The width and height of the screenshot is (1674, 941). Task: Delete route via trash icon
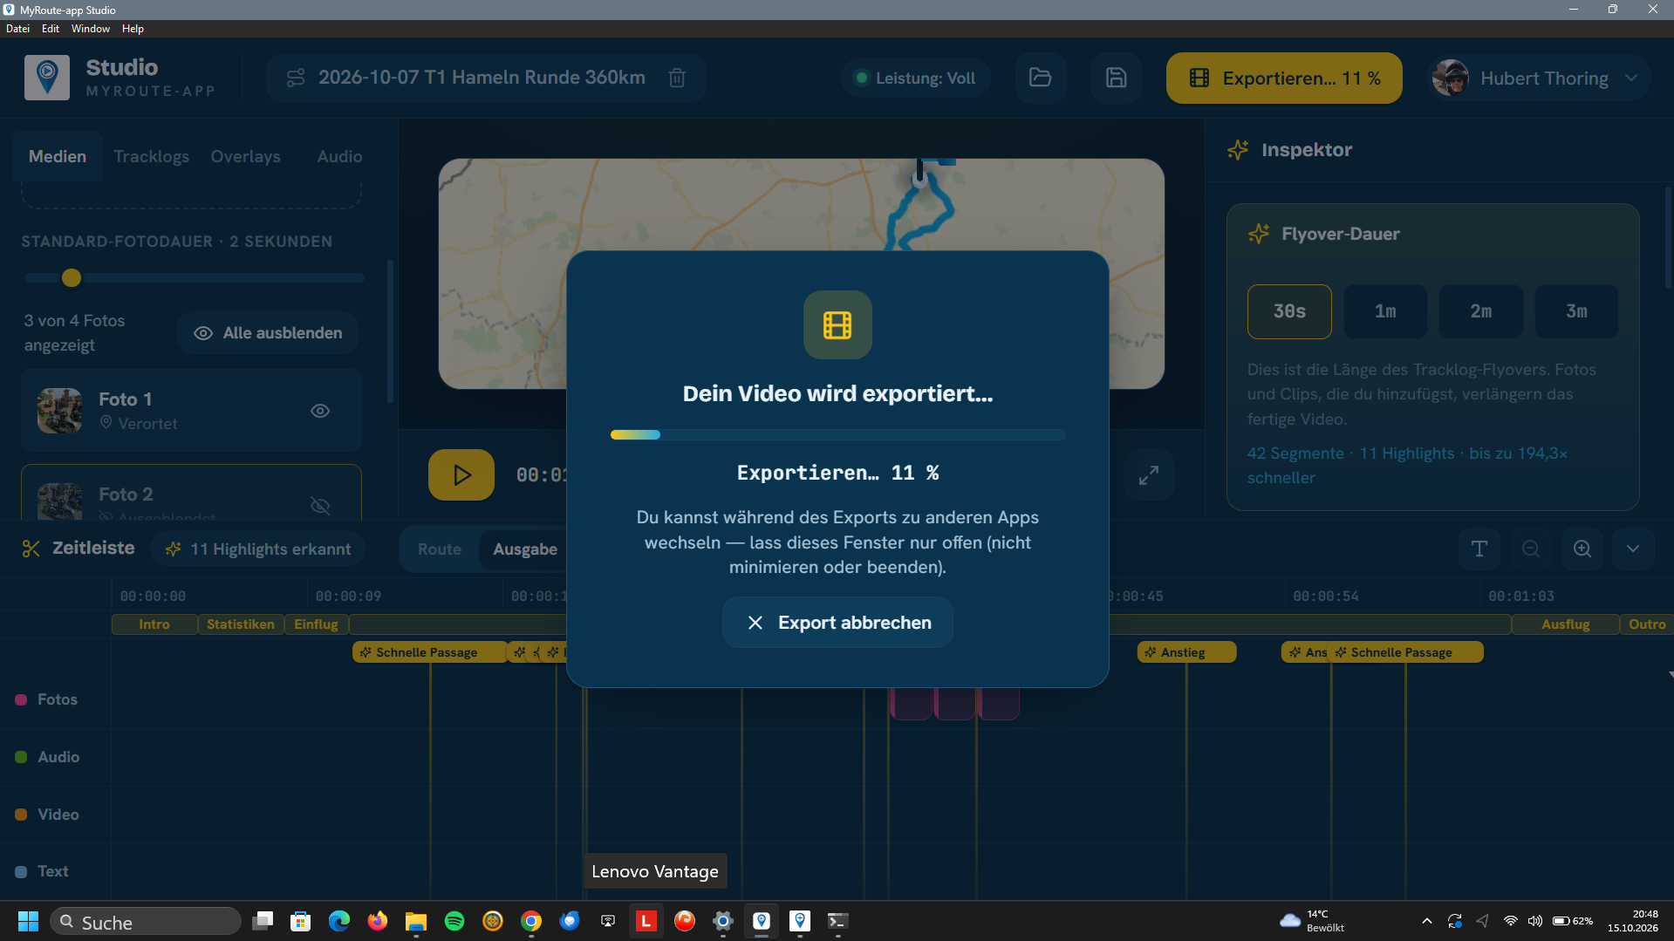tap(677, 78)
